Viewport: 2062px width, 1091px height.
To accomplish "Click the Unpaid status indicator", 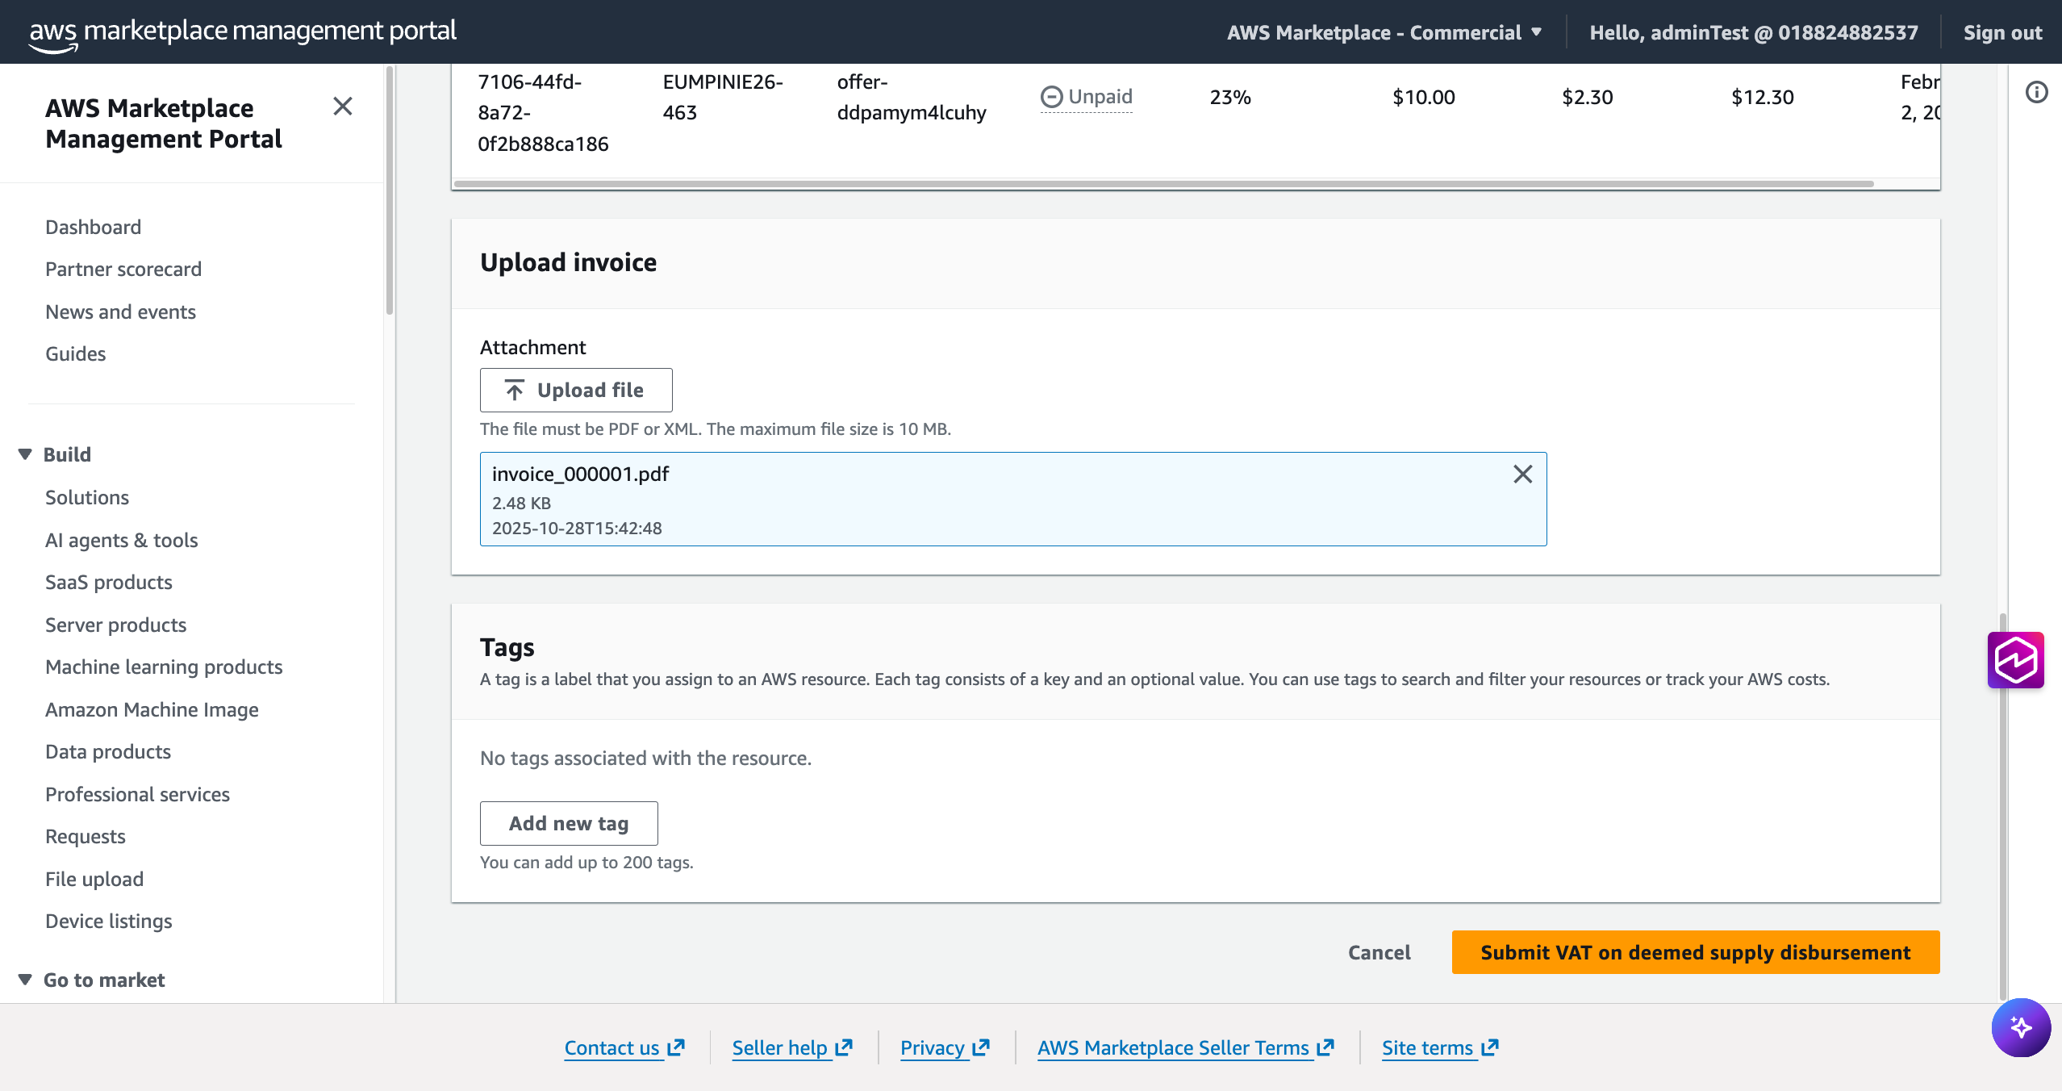I will coord(1087,97).
